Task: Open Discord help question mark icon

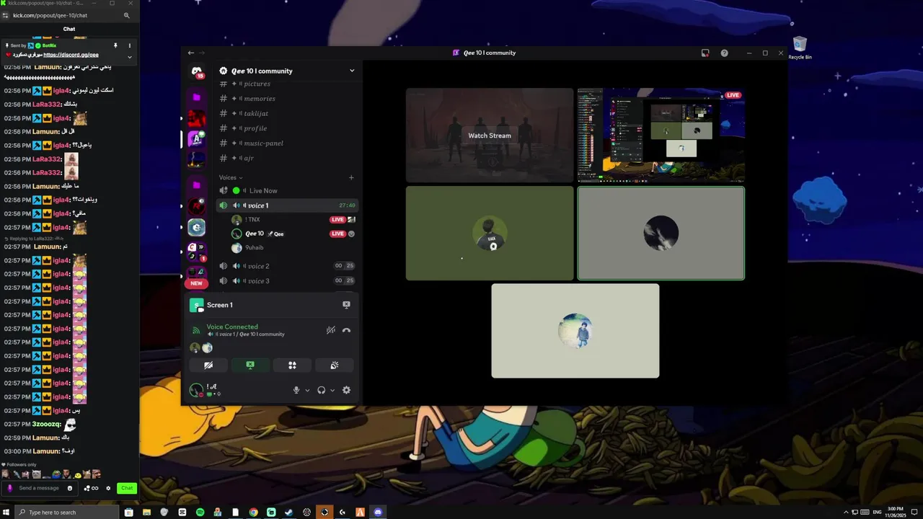Action: (724, 53)
